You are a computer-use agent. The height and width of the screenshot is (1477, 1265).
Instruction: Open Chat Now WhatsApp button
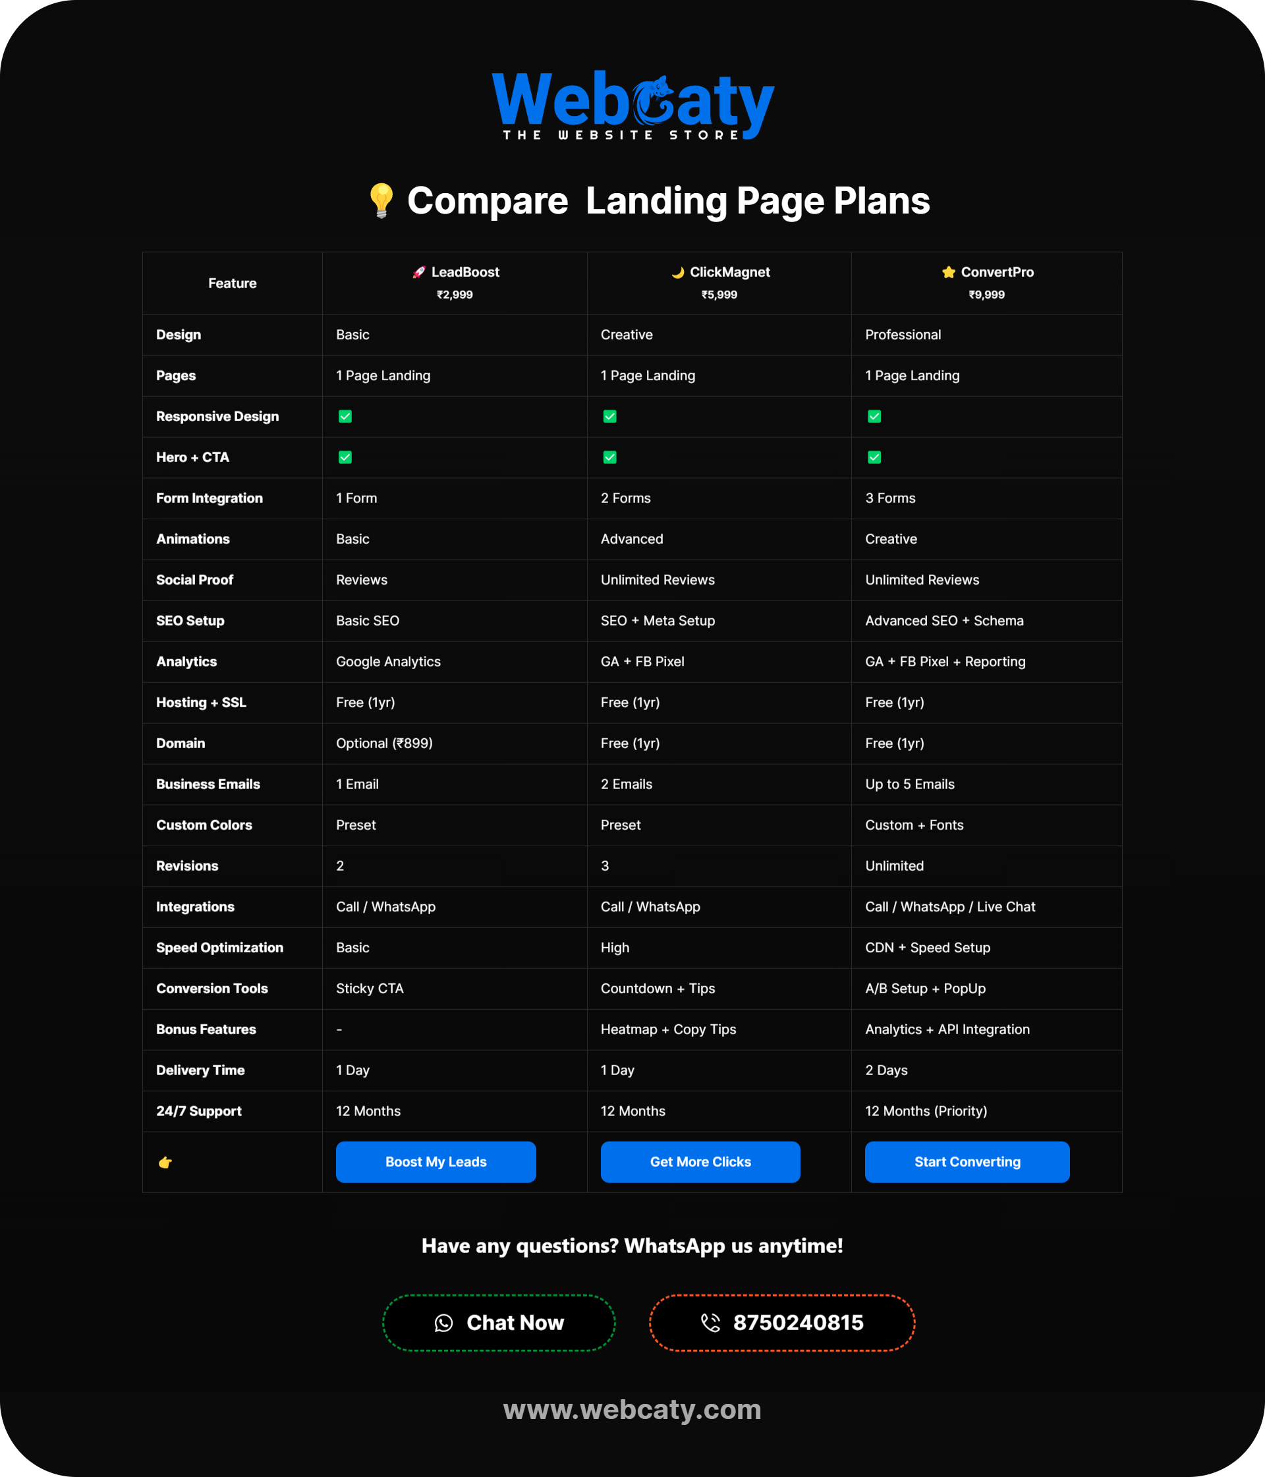(x=499, y=1323)
